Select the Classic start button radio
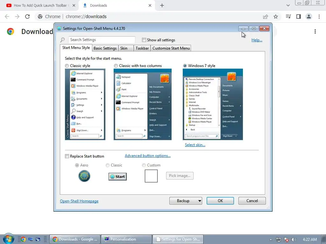This screenshot has width=326, height=244. coord(108,165)
